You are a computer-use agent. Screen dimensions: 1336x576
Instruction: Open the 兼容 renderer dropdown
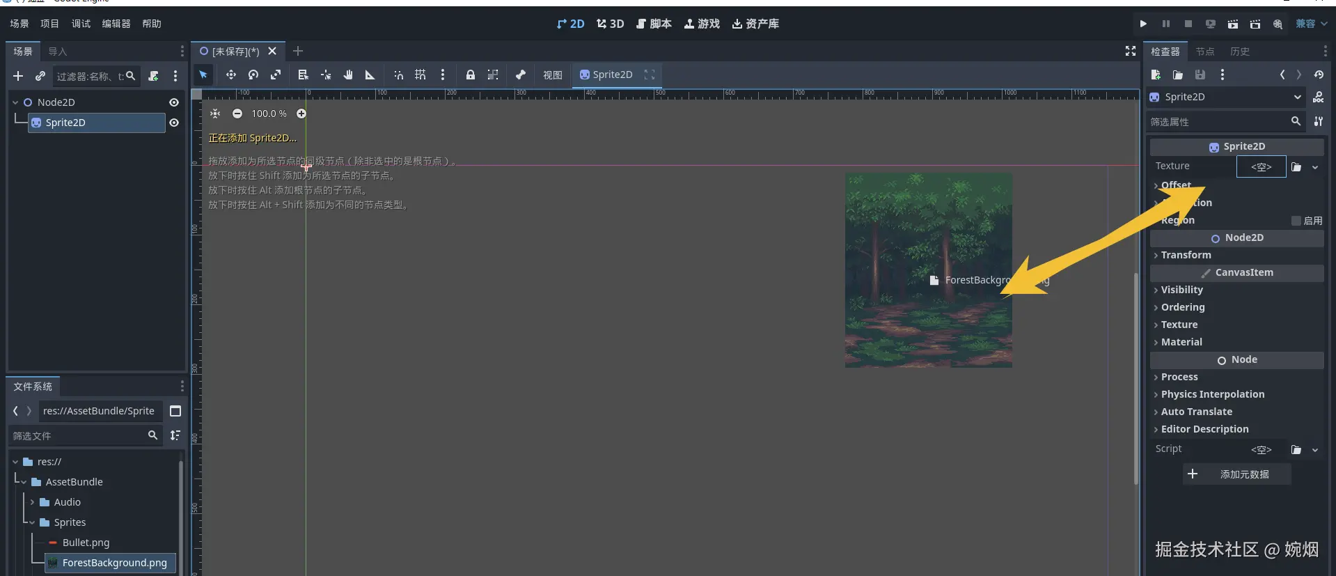(1312, 24)
